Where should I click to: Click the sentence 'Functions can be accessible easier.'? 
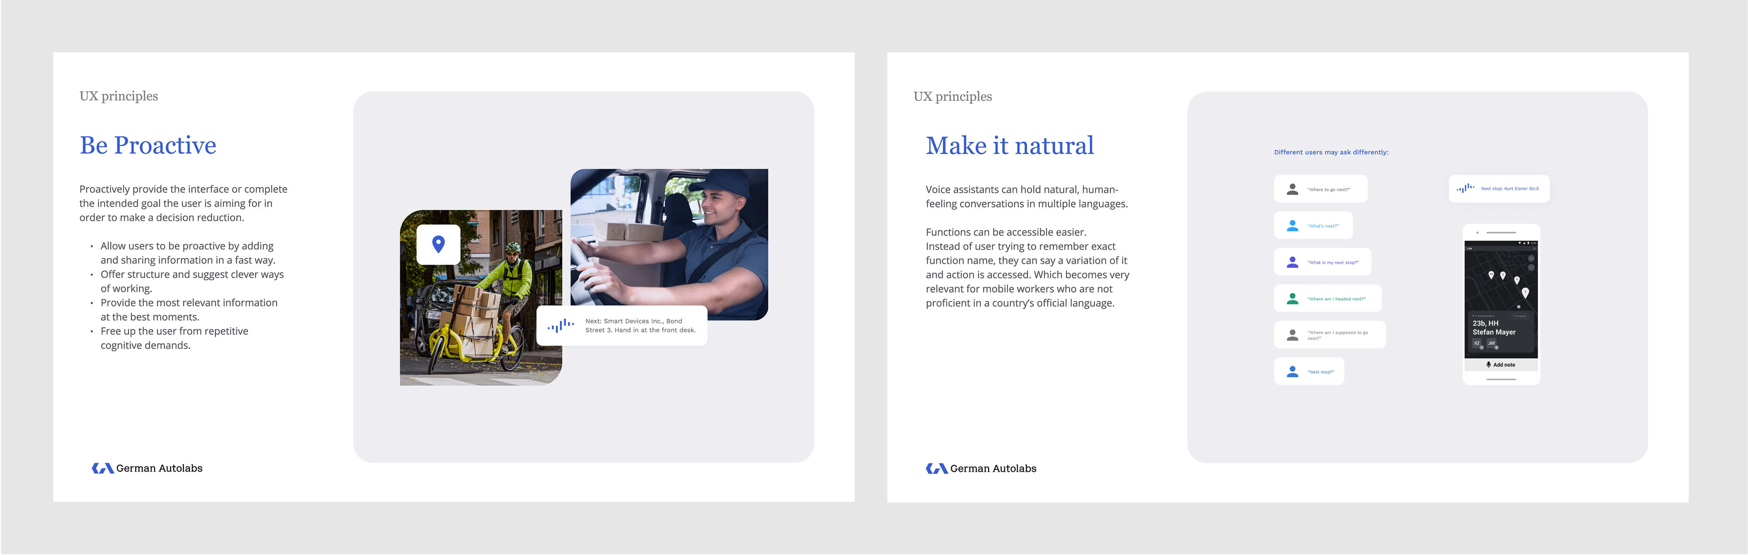tap(1006, 233)
